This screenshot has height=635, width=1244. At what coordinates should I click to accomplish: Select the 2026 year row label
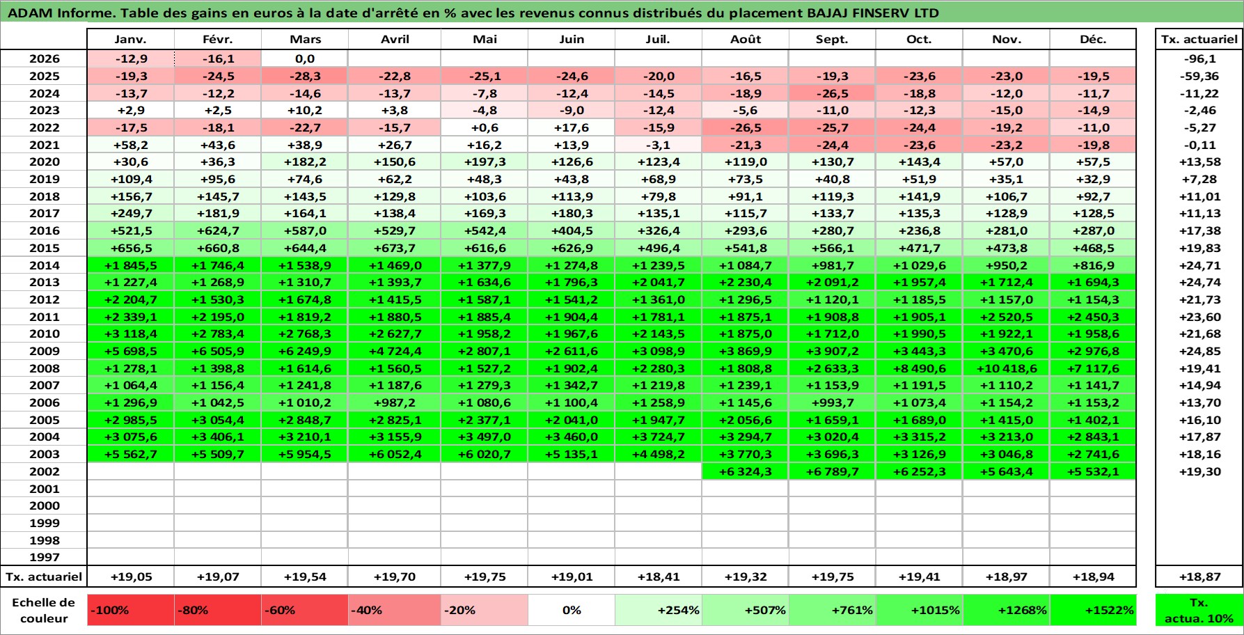point(44,59)
